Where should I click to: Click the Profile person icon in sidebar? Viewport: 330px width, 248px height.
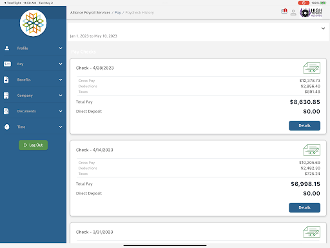(7, 48)
